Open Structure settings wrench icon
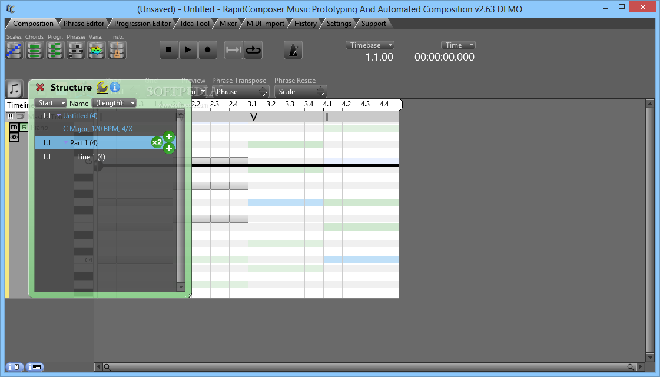 point(102,87)
